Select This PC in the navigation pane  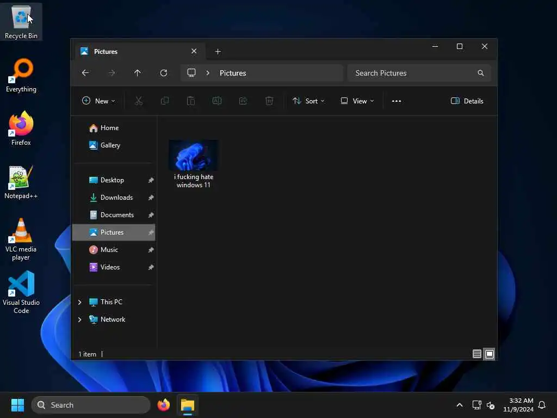(x=114, y=302)
